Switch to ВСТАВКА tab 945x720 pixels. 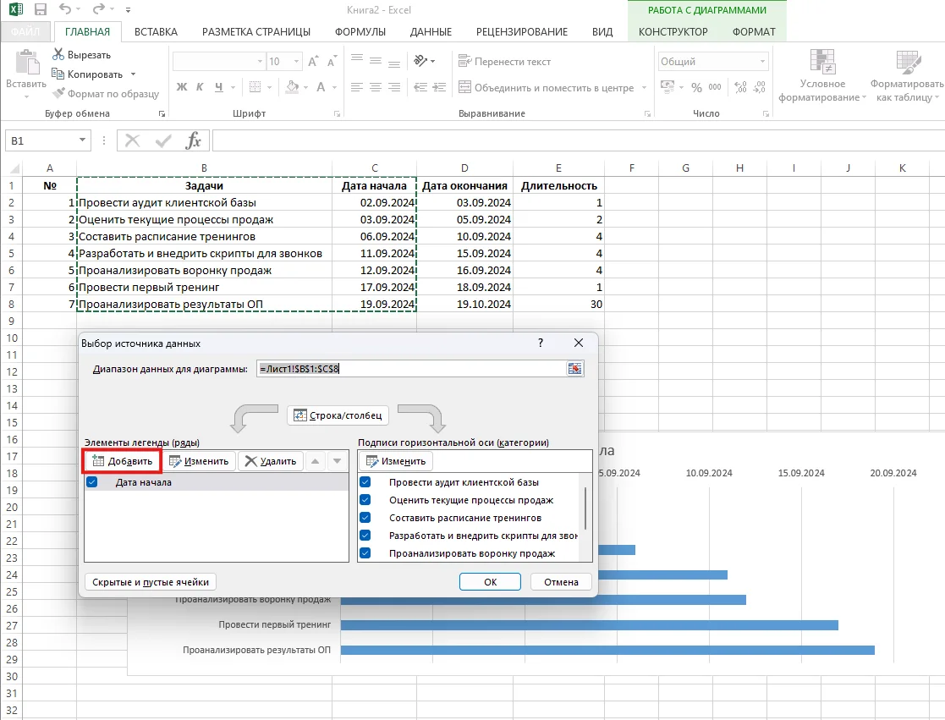[156, 32]
